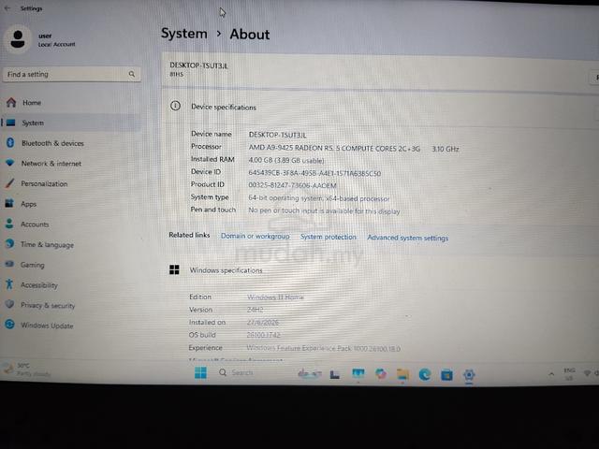
Task: Click the Device specifications info icon
Action: coord(175,106)
